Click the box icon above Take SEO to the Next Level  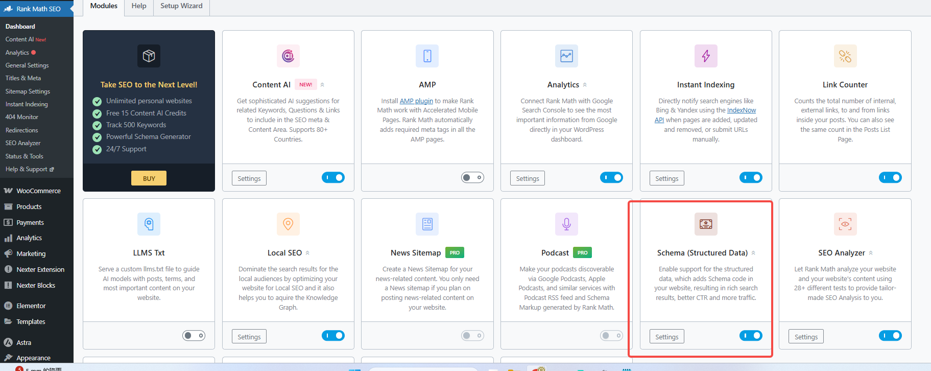tap(149, 56)
